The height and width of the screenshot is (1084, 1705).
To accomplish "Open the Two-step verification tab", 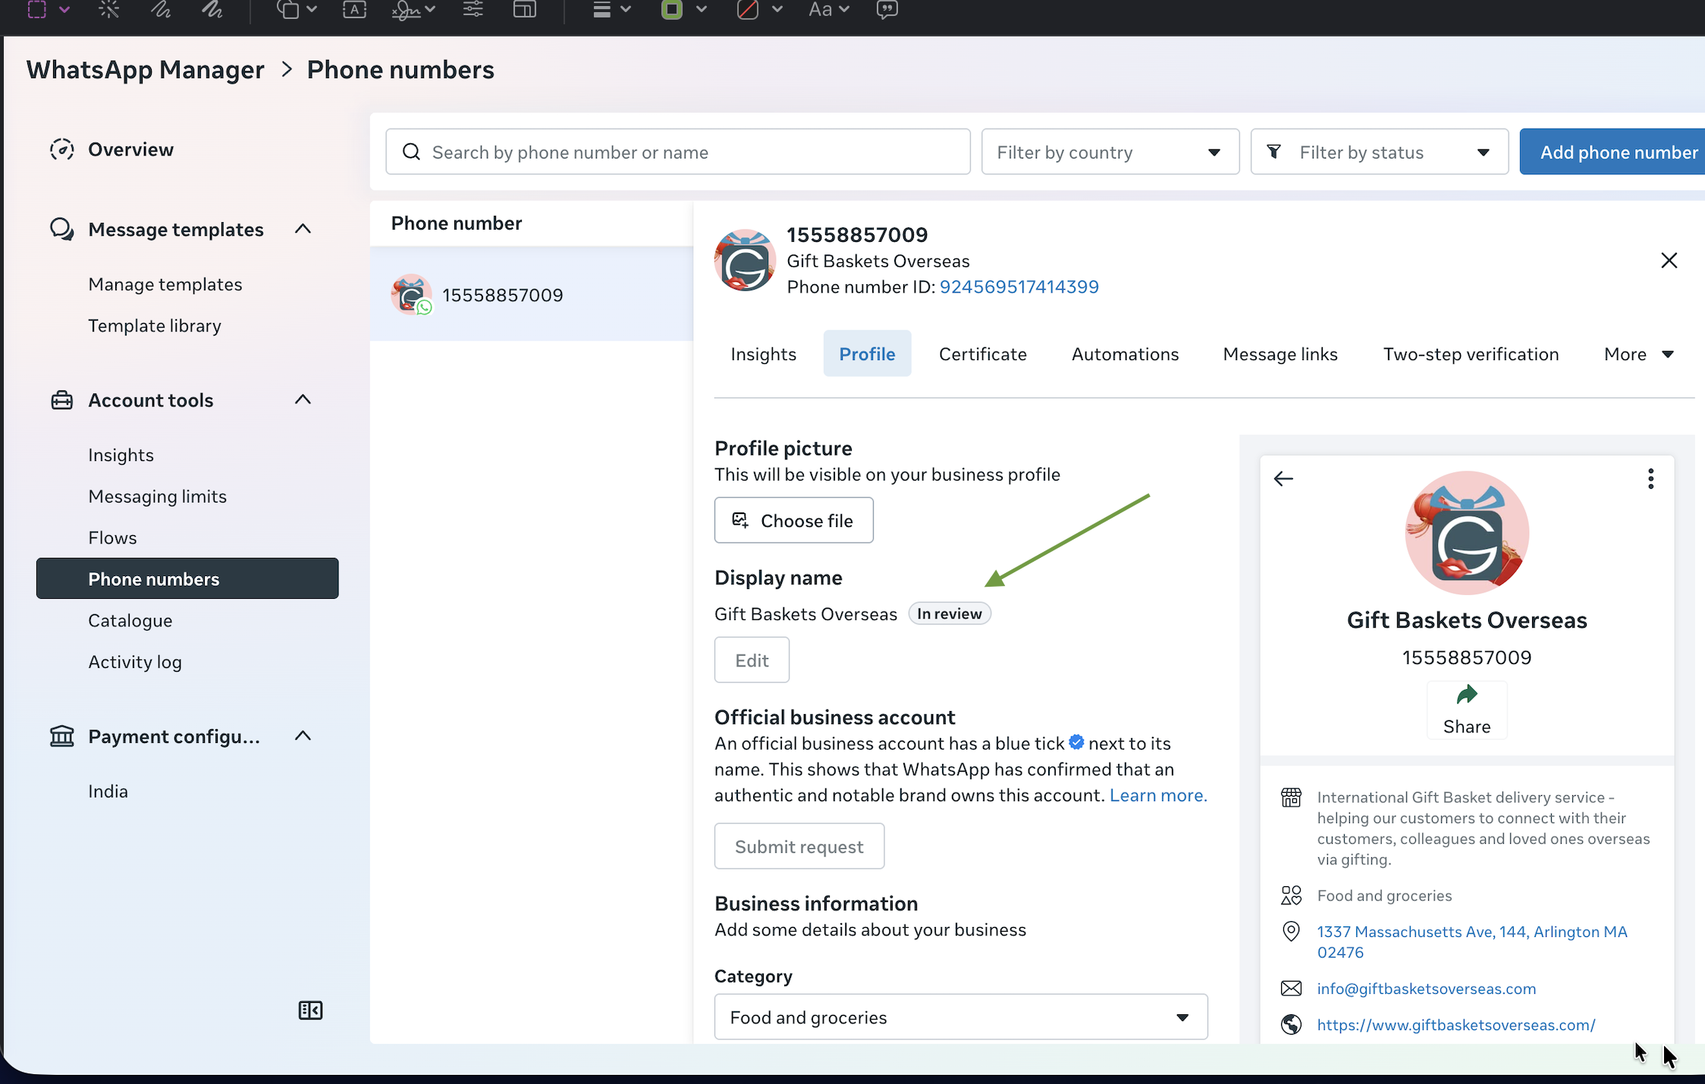I will coord(1471,354).
